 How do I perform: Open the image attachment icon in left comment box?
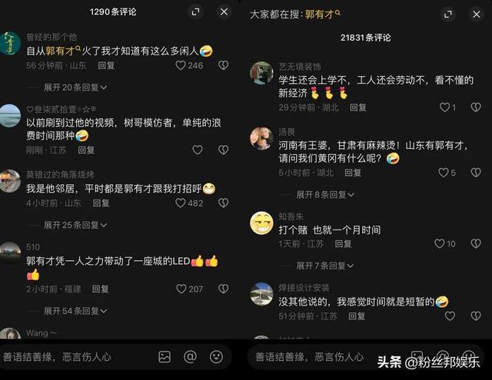tap(165, 357)
